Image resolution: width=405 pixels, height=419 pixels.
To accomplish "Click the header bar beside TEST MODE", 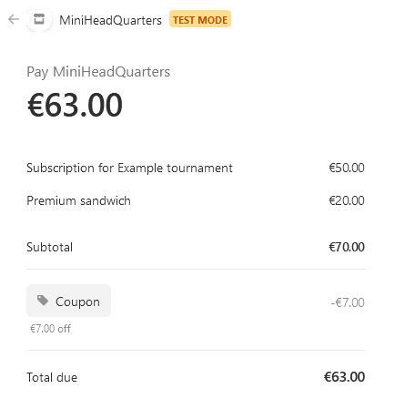I will tap(316, 19).
